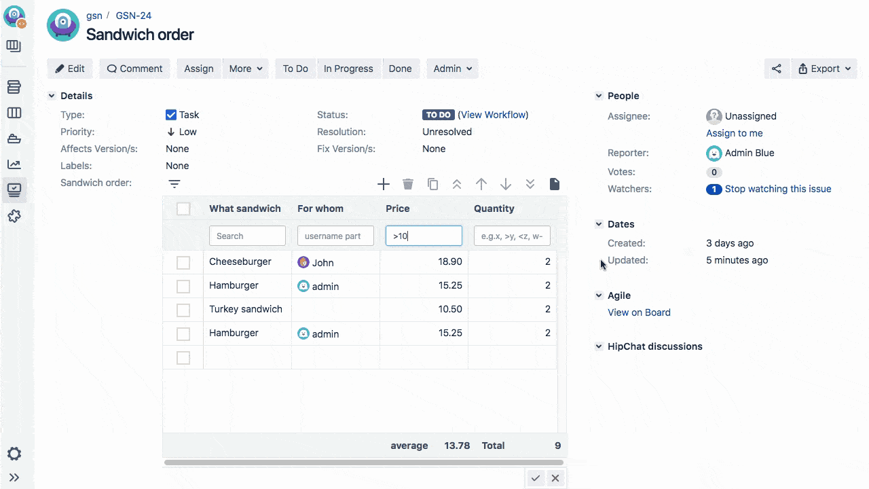Open settings gear in left sidebar
Viewport: 869px width, 489px height.
click(14, 454)
